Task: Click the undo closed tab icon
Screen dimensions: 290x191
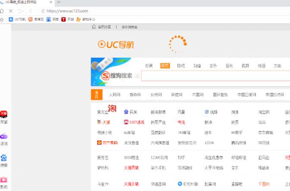Action: (x=20, y=11)
